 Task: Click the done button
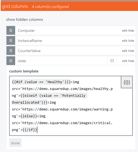click(15, 143)
